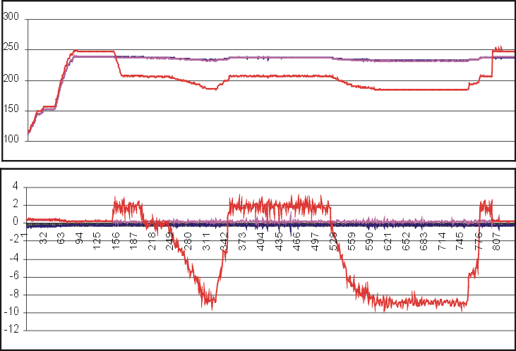Click the 100 y-axis label in the top chart
The height and width of the screenshot is (351, 516).
[x=11, y=141]
